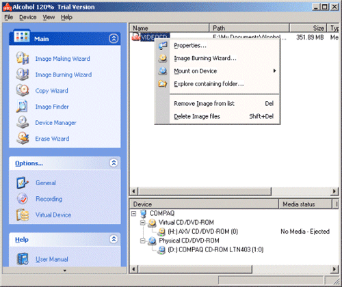Open the Device Manager link

pos(55,123)
